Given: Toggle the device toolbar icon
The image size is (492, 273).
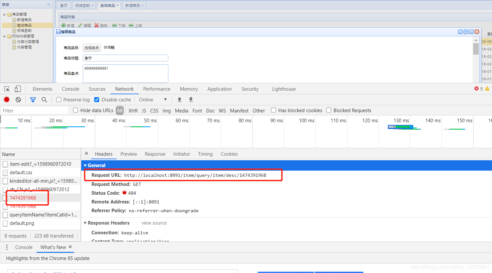Looking at the screenshot, I should 18,89.
